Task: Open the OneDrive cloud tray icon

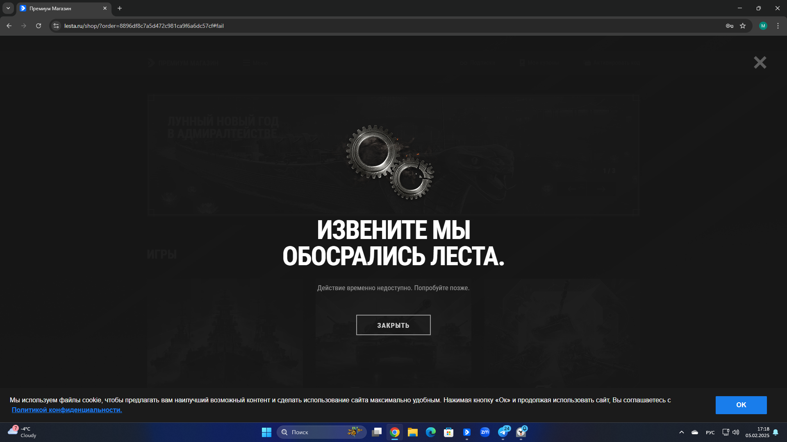Action: point(695,432)
